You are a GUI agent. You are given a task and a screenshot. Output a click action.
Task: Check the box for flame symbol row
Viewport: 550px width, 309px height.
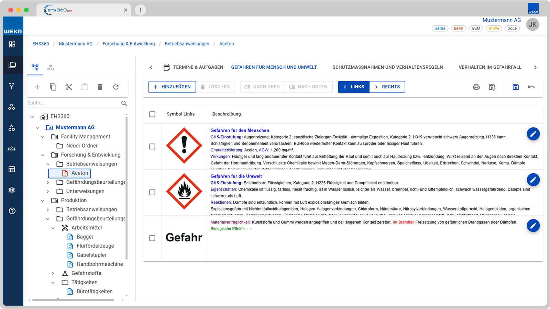152,192
